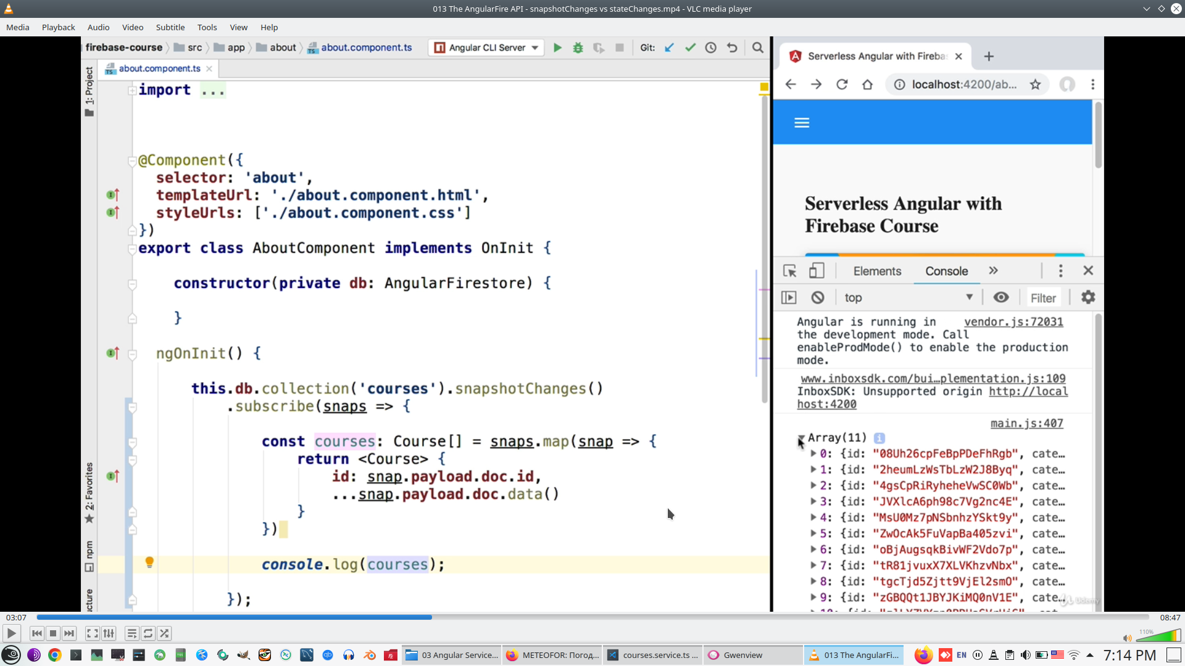Skip to next media track
This screenshot has width=1185, height=666.
point(69,633)
